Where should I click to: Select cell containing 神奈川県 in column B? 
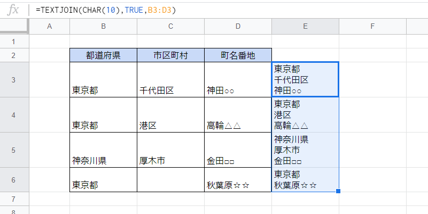(x=104, y=150)
